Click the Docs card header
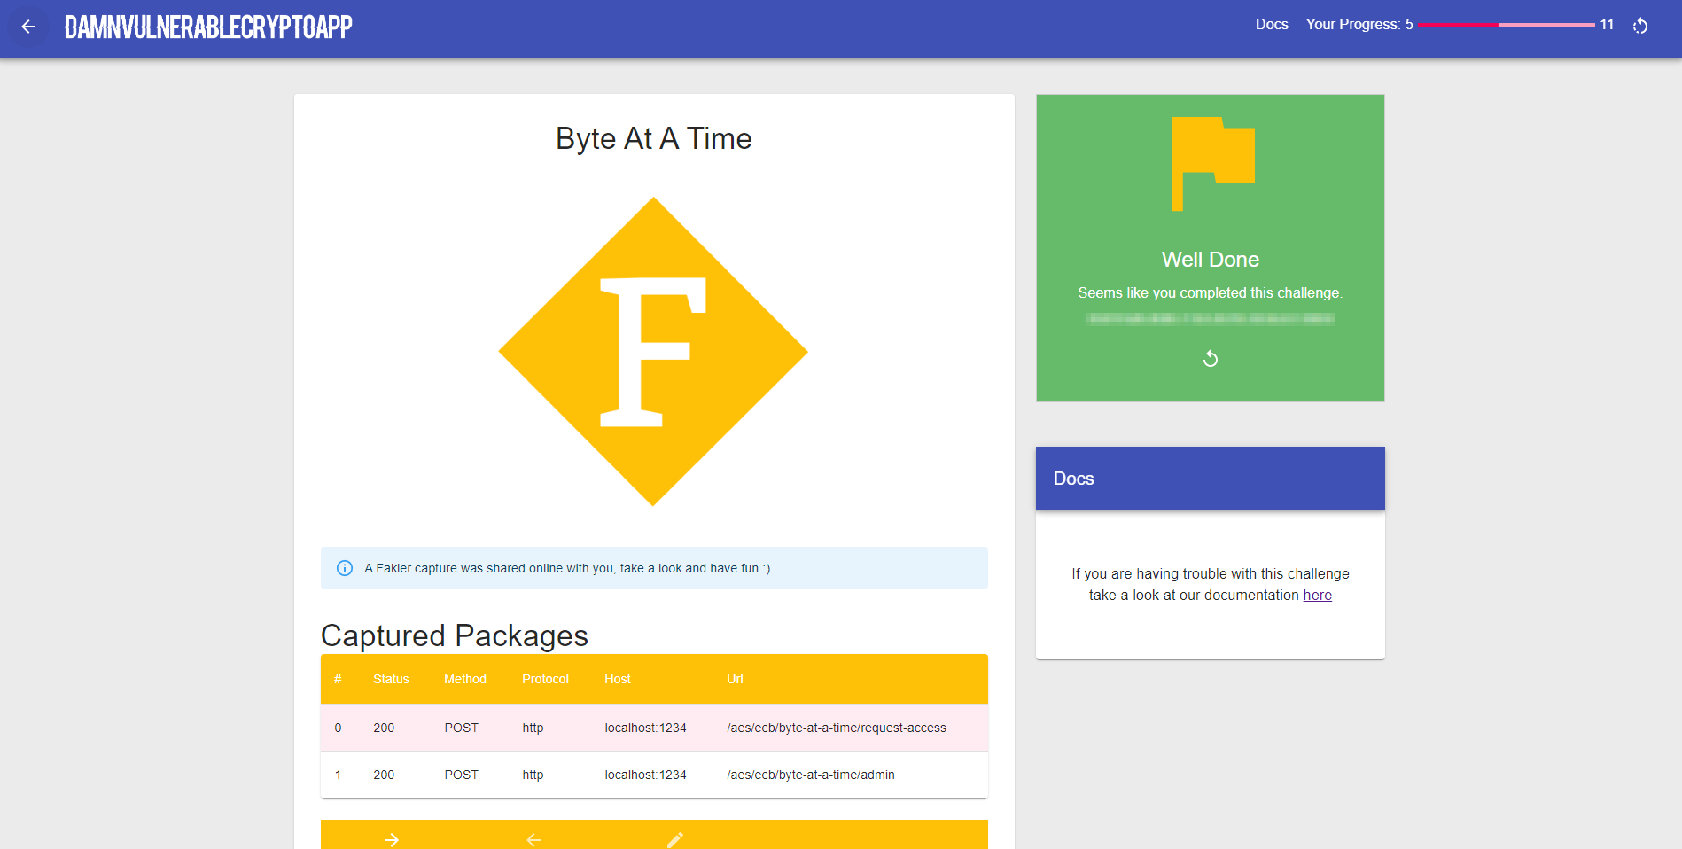 pyautogui.click(x=1210, y=479)
